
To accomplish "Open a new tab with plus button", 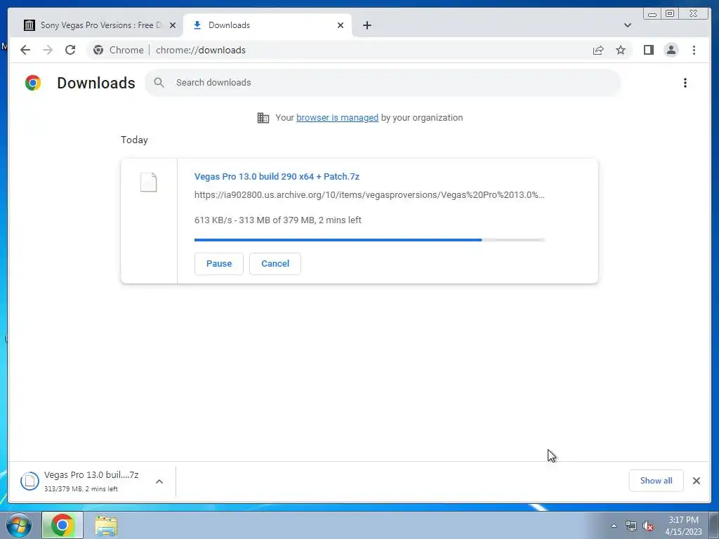I will (x=367, y=25).
